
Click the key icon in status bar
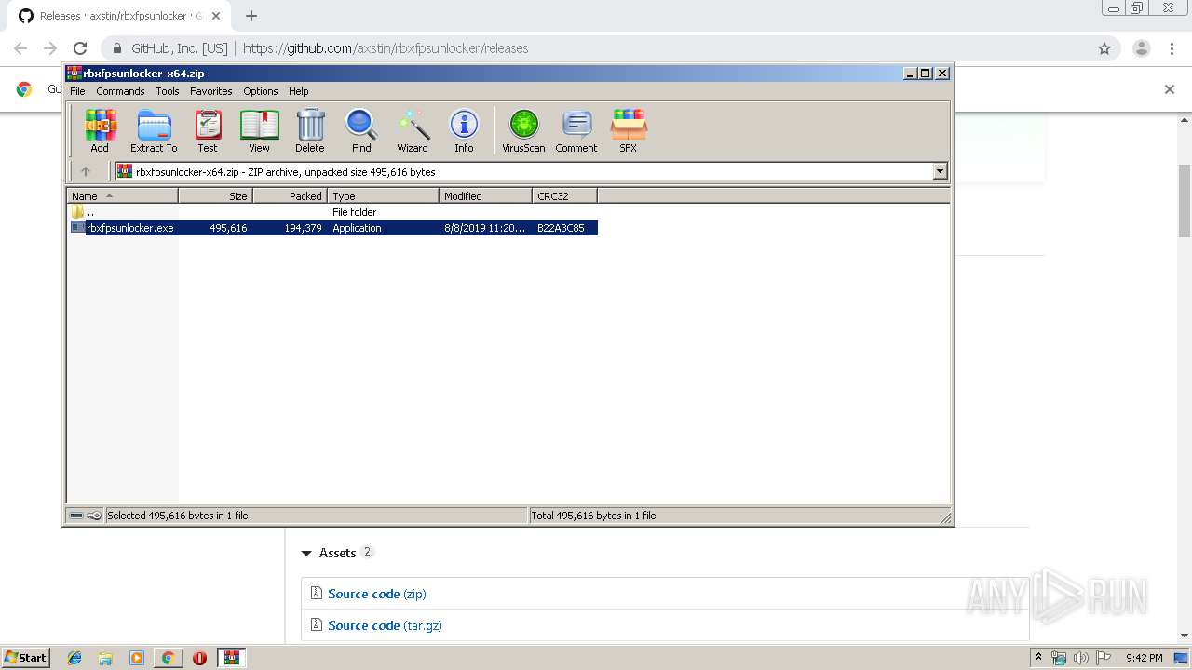point(94,516)
